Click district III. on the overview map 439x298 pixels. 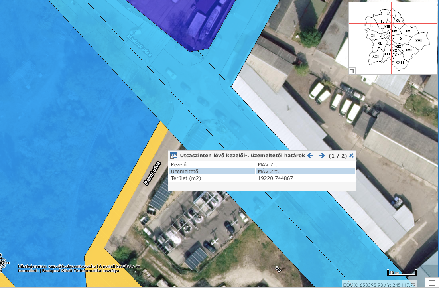381,21
